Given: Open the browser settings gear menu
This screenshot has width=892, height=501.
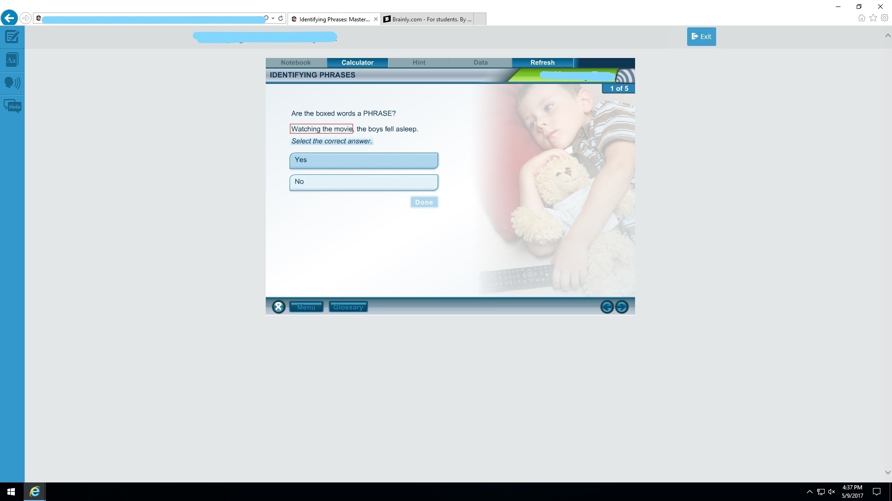Looking at the screenshot, I should (x=885, y=18).
